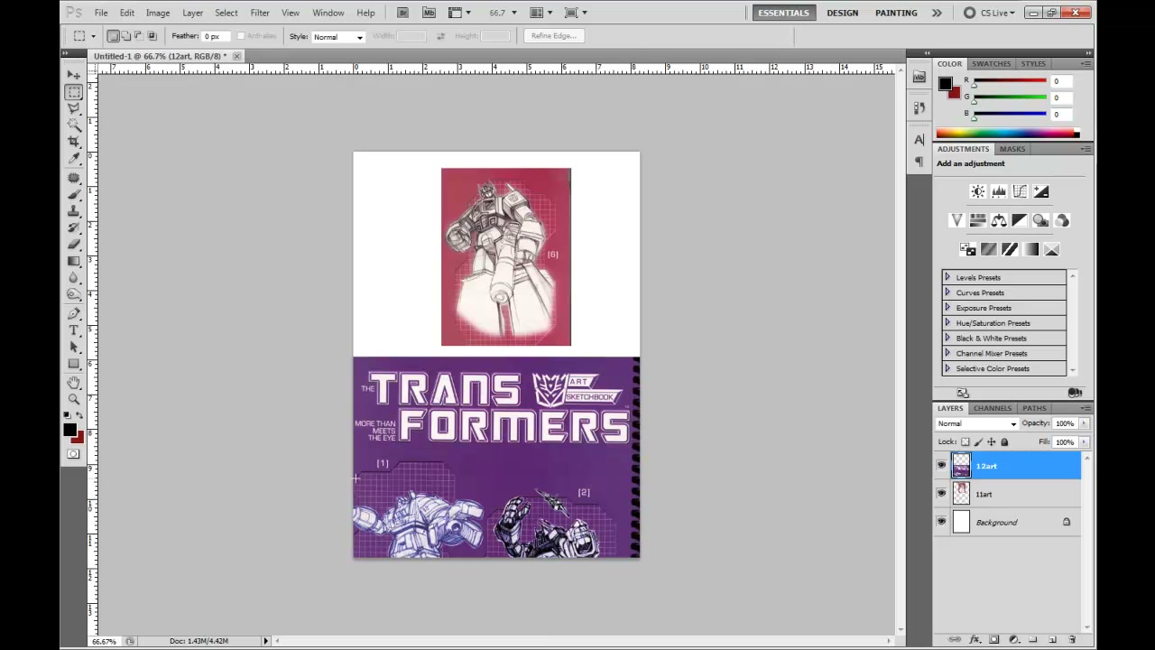Add a Photo Filter adjustment
The image size is (1155, 650).
[x=1040, y=220]
